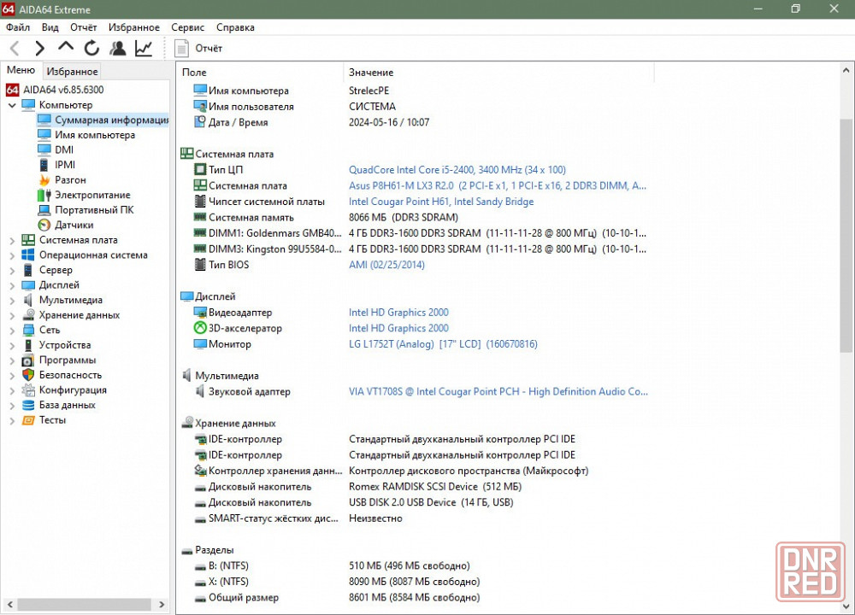The height and width of the screenshot is (615, 855).
Task: Click the Программы tree item icon
Action: (28, 360)
